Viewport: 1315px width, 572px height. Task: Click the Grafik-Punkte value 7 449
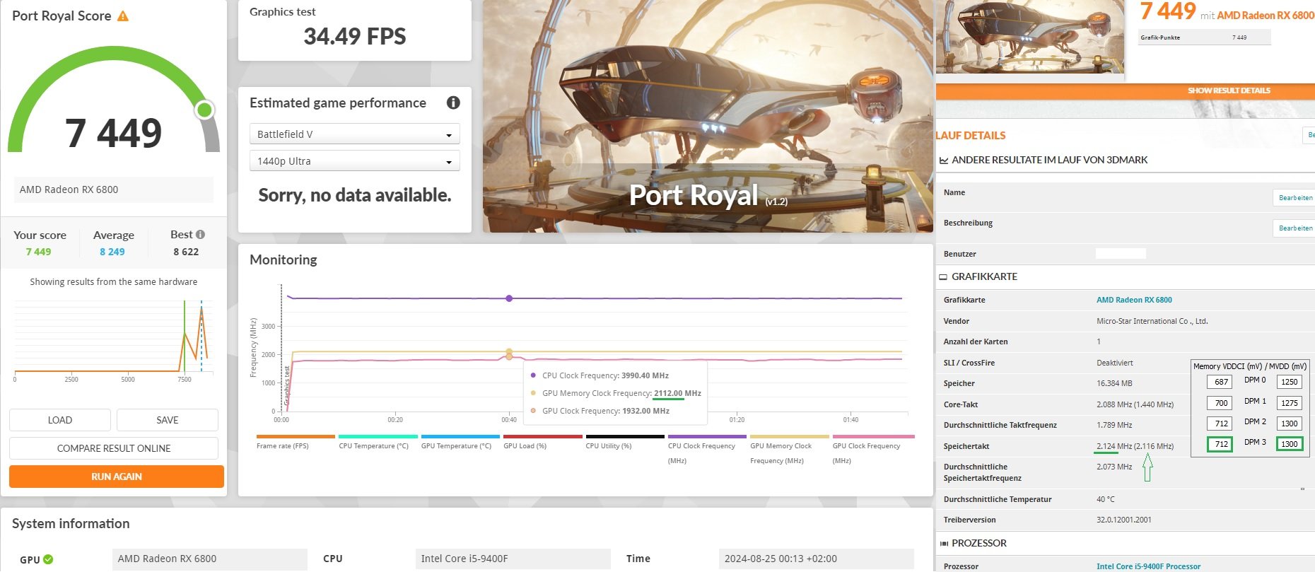1239,37
